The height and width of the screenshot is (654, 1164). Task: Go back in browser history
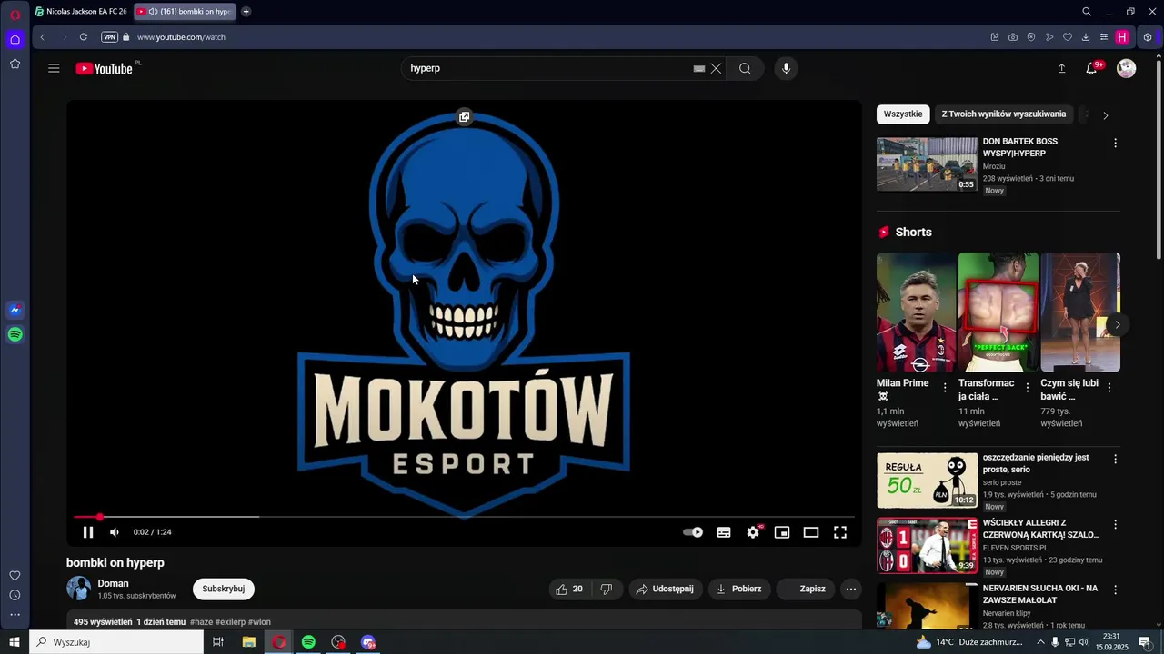pyautogui.click(x=42, y=37)
